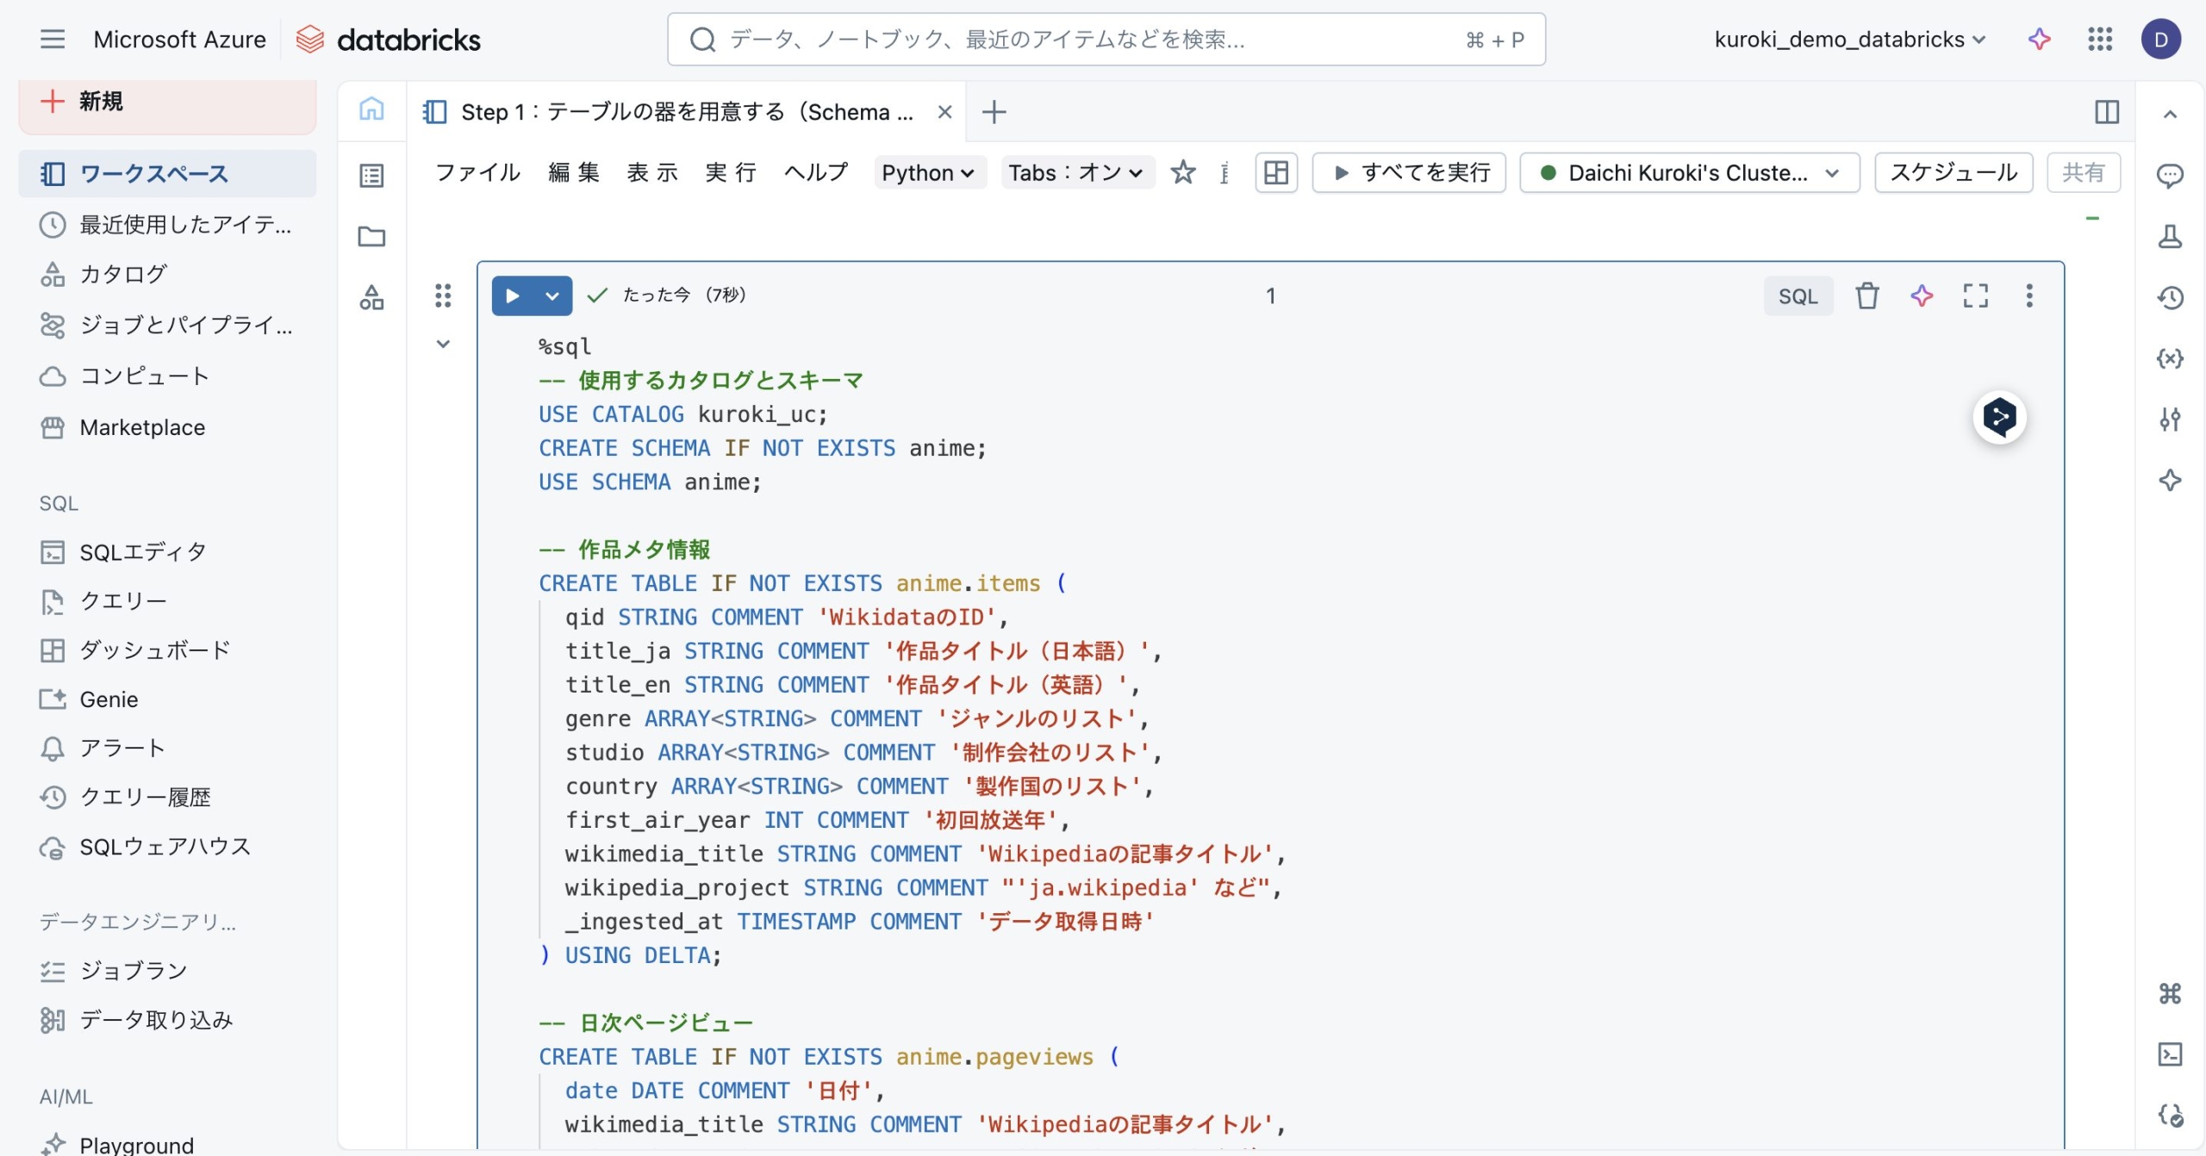The image size is (2206, 1156).
Task: Open table of contents panel icon
Action: (371, 176)
